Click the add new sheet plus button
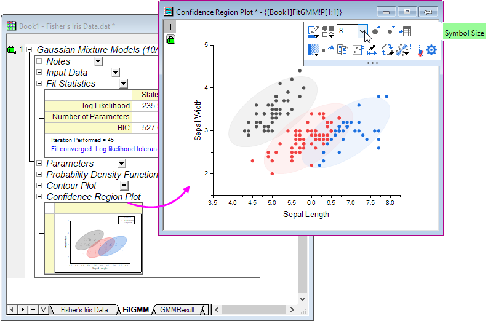Image resolution: width=488 pixels, height=321 pixels. 33,309
